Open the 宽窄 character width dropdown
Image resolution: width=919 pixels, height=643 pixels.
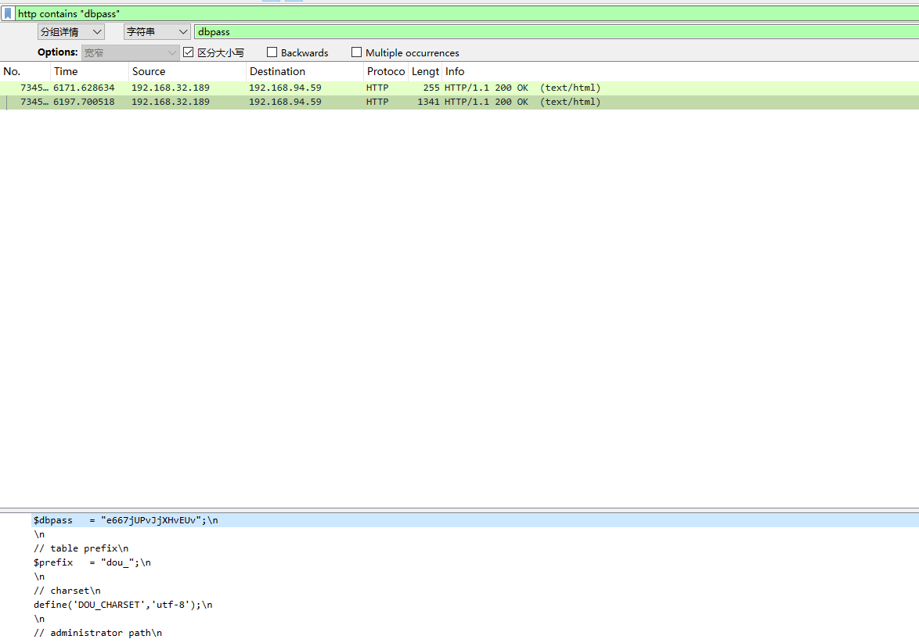[x=131, y=52]
